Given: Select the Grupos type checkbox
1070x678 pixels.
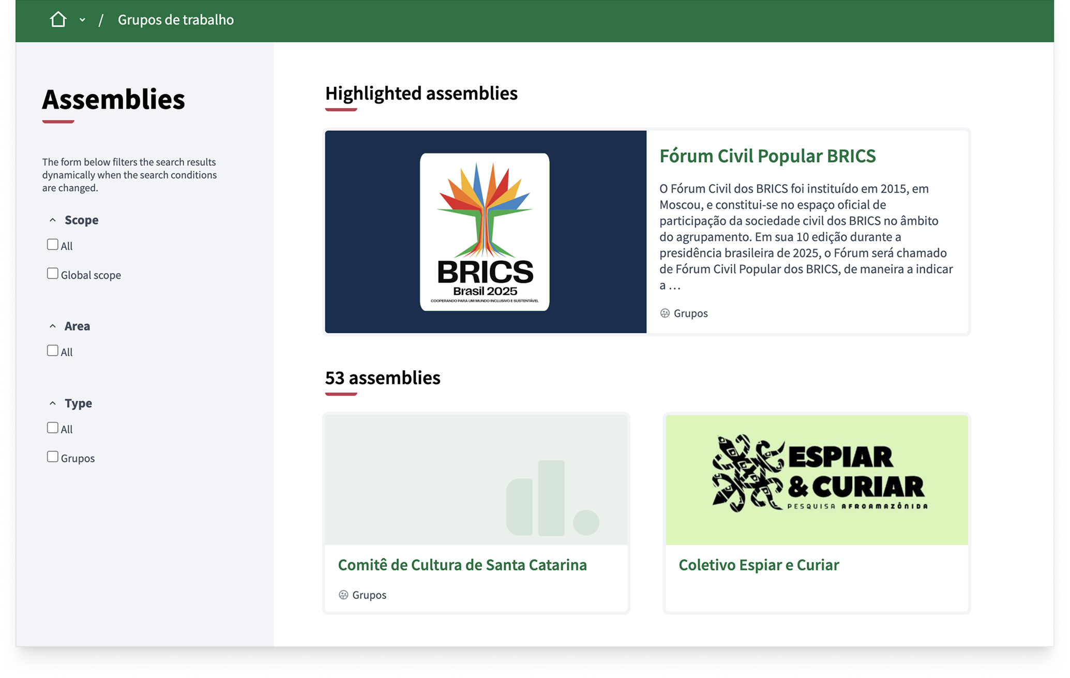Looking at the screenshot, I should [53, 457].
